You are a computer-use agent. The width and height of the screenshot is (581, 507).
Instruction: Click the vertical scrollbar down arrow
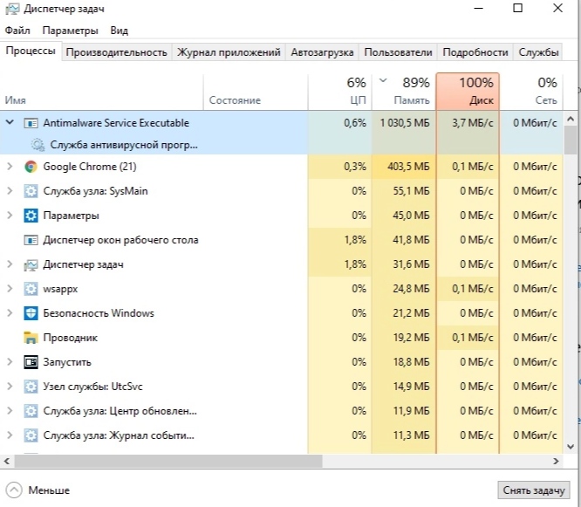tap(571, 447)
